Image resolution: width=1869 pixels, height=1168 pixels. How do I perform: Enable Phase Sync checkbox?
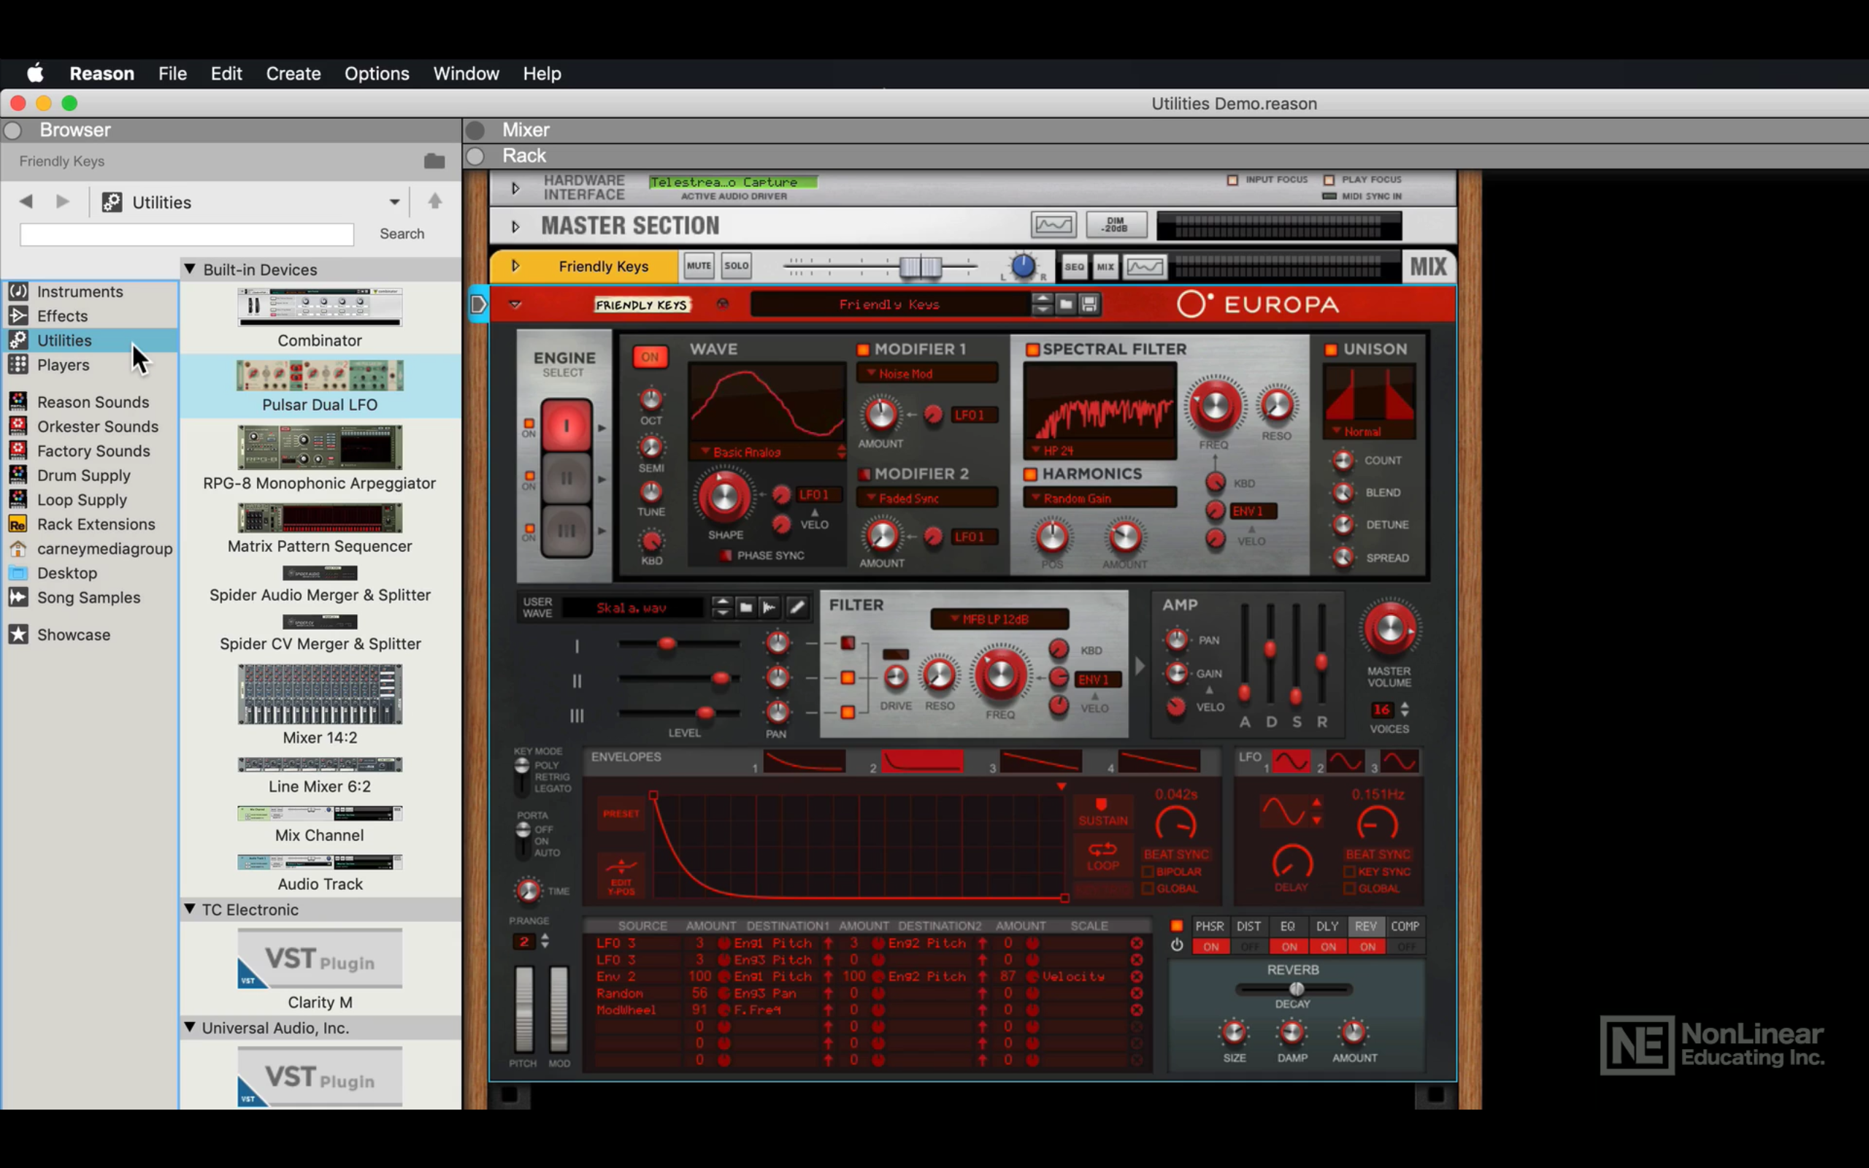click(725, 556)
